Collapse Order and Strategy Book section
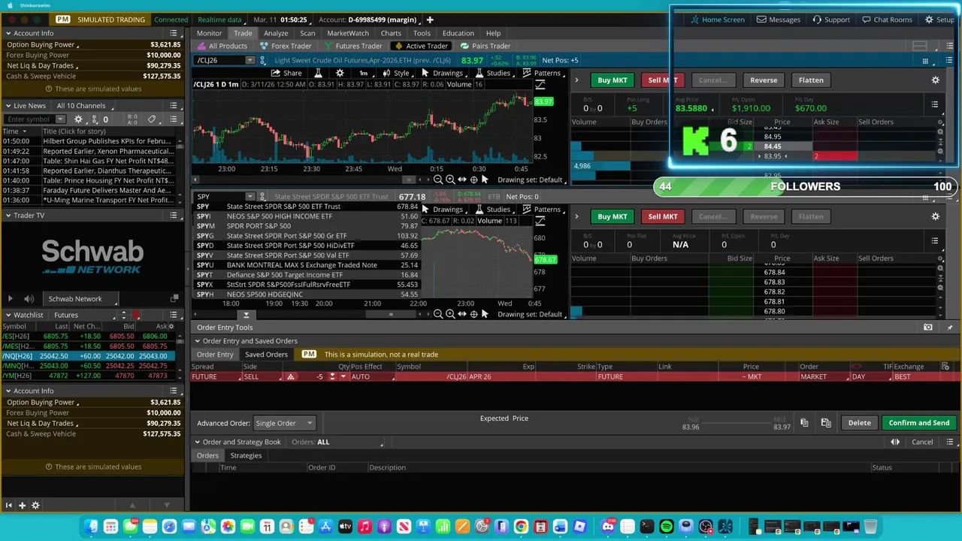The width and height of the screenshot is (962, 541). point(197,442)
